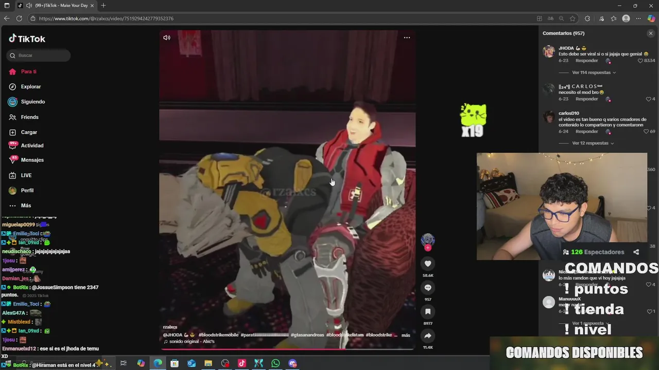Add page to favorites with star icon
Screen dimensions: 659x370
pos(573,18)
